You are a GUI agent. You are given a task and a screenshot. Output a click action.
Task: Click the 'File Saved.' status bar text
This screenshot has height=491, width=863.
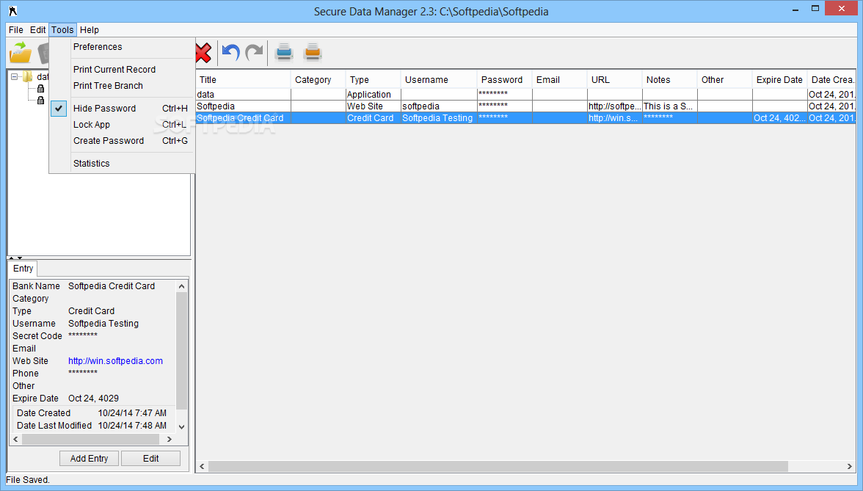(x=28, y=480)
